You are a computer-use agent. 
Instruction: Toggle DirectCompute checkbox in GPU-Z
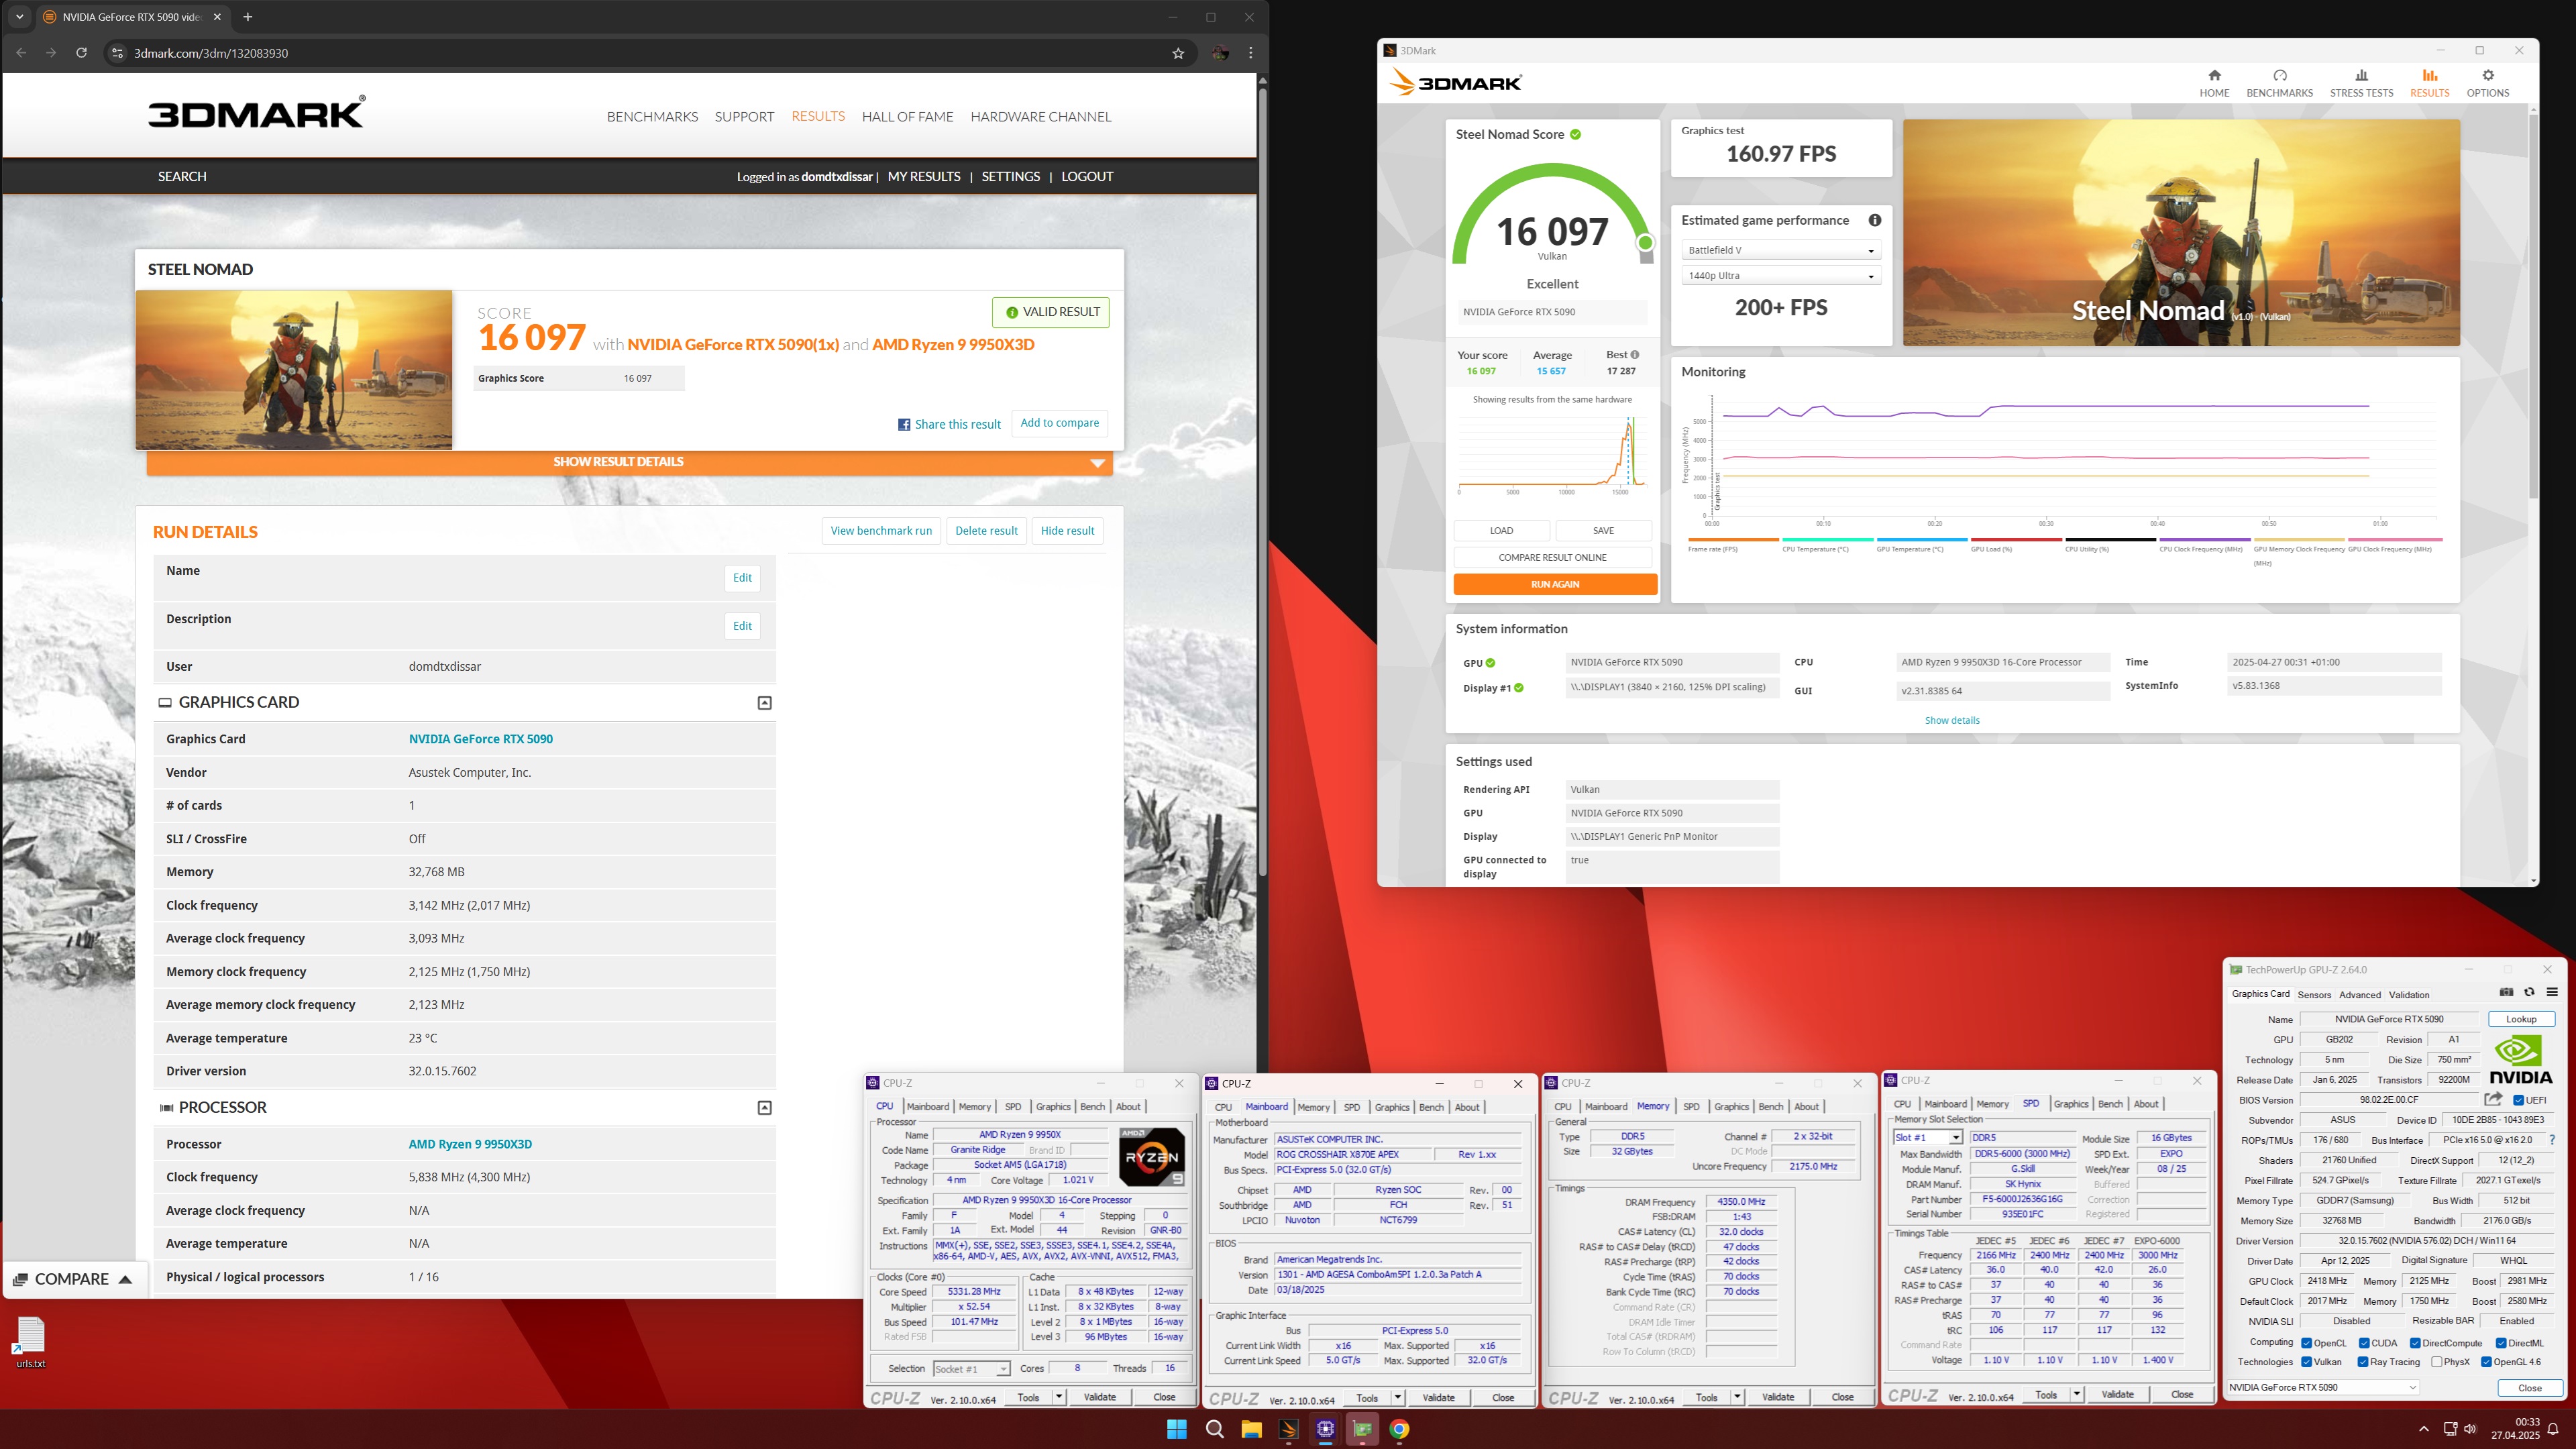pos(2415,1343)
